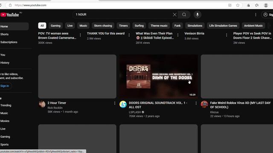
Task: Open options menu for 2 Hour Timer
Action: tap(115, 103)
